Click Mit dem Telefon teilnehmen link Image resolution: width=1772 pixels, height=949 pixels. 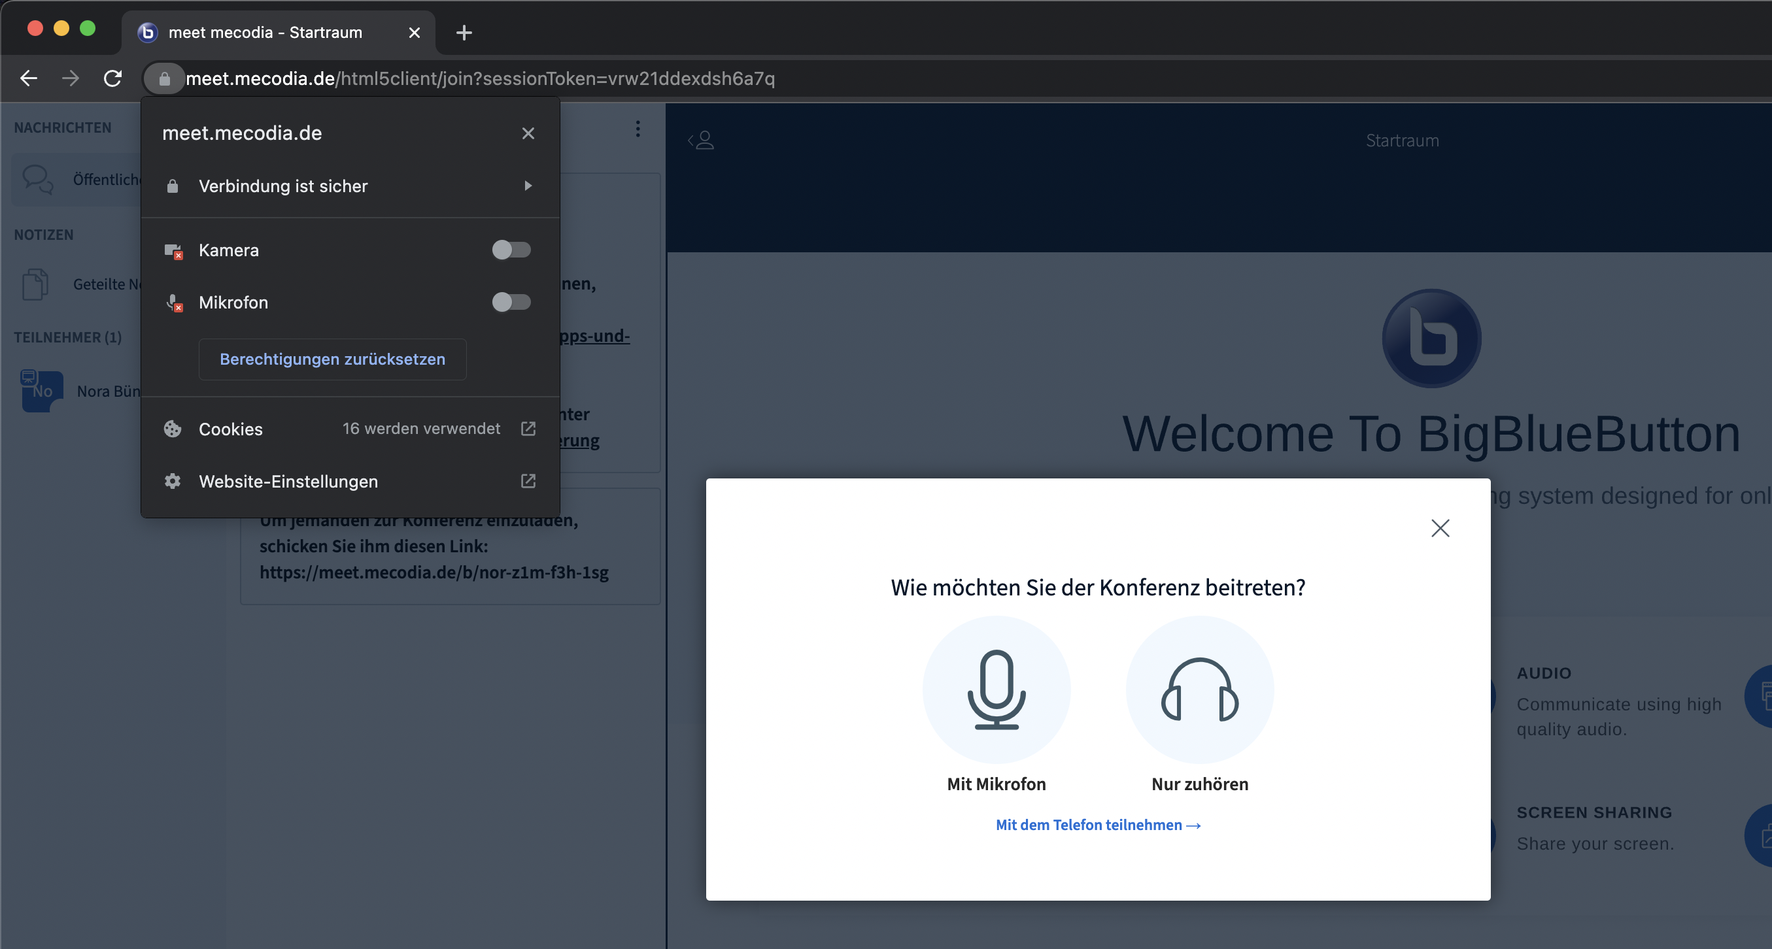[x=1098, y=825]
